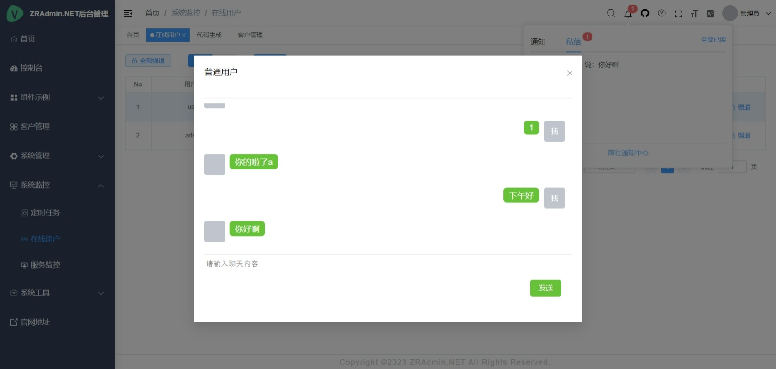Switch to the 代码生成 page tab

coord(209,35)
